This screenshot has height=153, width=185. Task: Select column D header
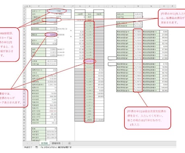(x=51, y=6)
